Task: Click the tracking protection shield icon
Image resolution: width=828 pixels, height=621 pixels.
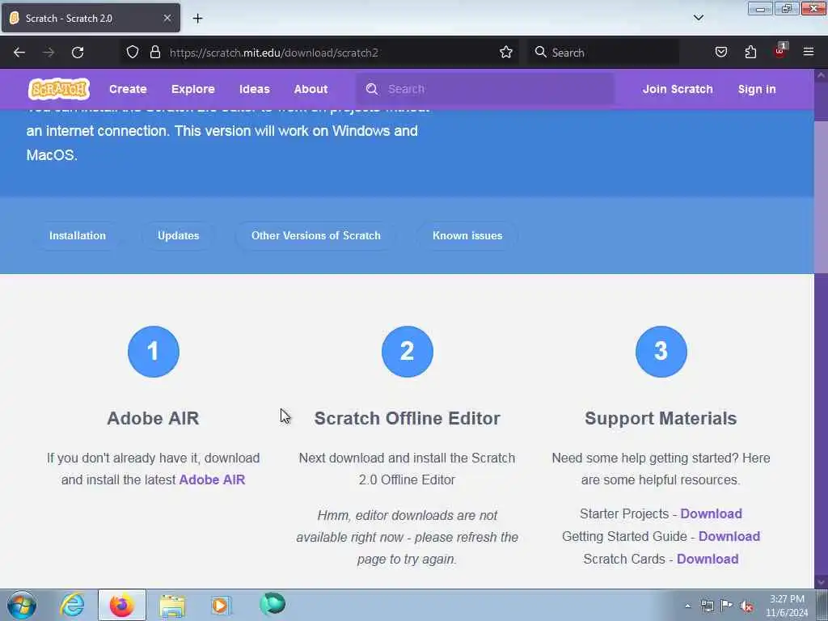Action: click(133, 53)
